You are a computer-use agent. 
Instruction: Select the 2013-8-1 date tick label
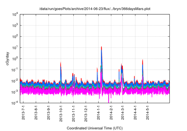point(36,113)
